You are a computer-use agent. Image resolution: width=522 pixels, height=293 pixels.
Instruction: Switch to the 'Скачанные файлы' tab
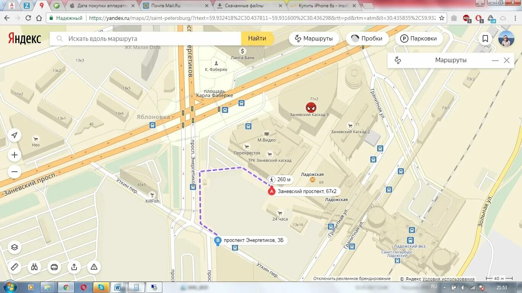click(x=248, y=6)
